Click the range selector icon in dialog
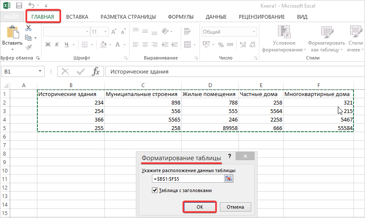365x218 pixels. [x=229, y=178]
